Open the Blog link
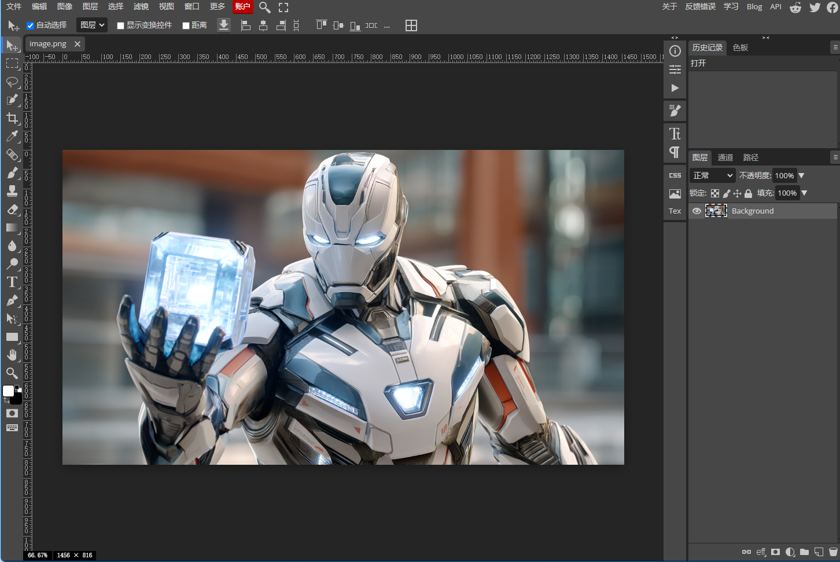Image resolution: width=840 pixels, height=562 pixels. coord(754,6)
